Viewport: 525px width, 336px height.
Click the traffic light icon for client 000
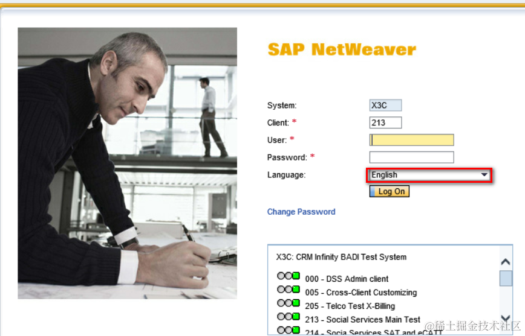click(x=289, y=276)
